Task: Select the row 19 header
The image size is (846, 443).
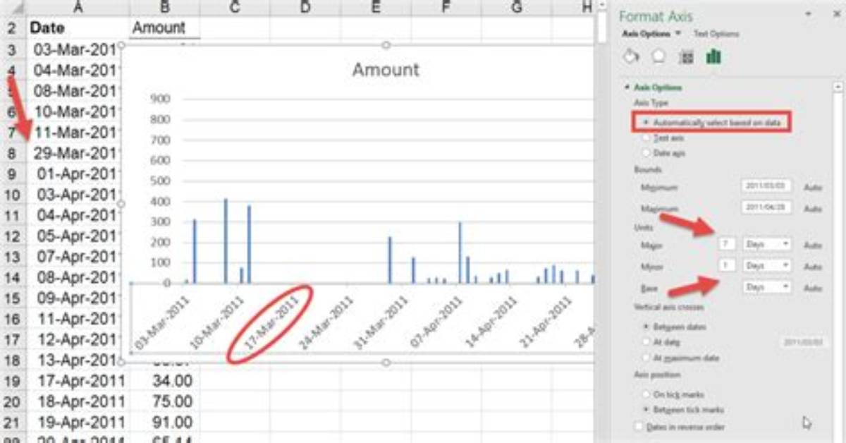Action: coord(12,382)
